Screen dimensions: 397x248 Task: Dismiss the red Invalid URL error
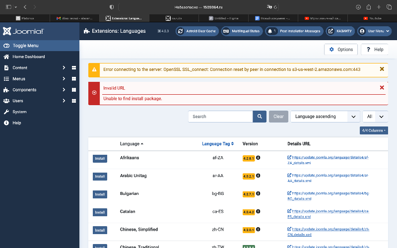[382, 88]
